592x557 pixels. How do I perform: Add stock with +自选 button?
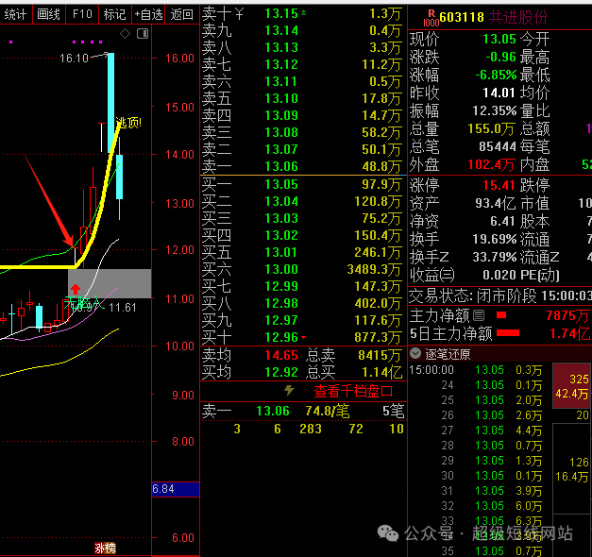(x=148, y=14)
